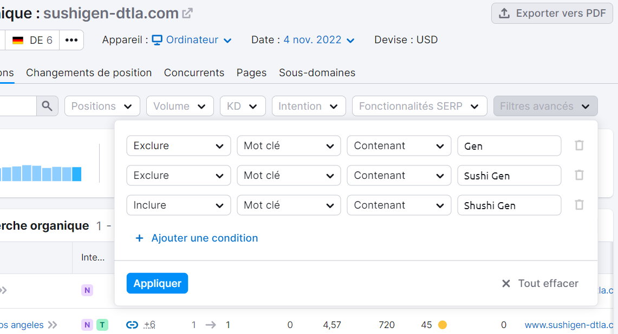Open the 'os angeles' keyword link

[x=22, y=325]
